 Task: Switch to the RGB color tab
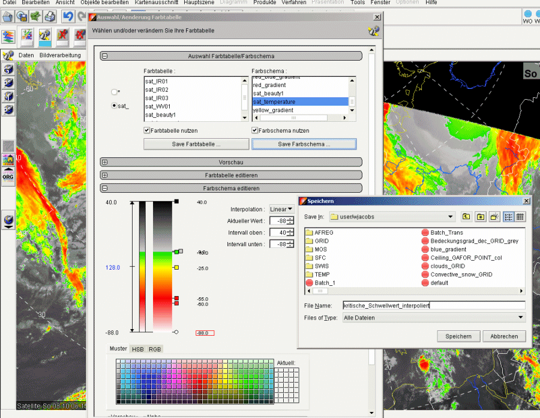(x=155, y=349)
